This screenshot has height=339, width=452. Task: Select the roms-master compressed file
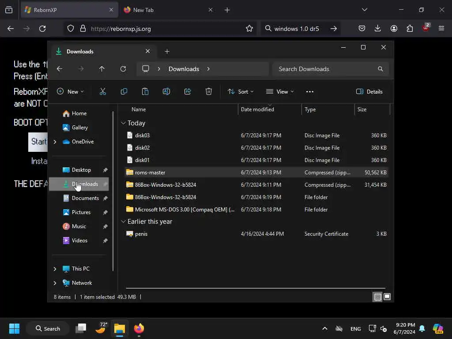tap(257, 173)
